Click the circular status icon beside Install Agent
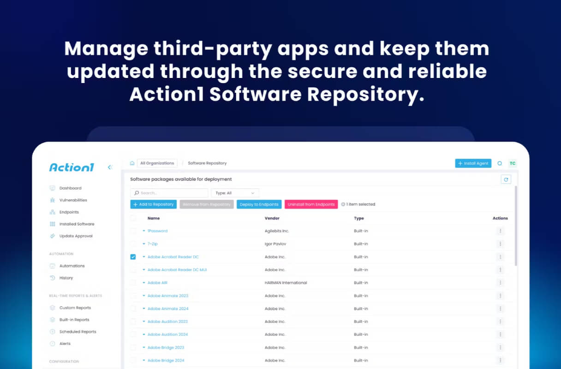 pyautogui.click(x=500, y=163)
